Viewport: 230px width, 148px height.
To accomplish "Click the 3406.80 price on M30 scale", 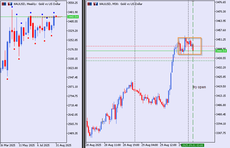I will (221, 105).
